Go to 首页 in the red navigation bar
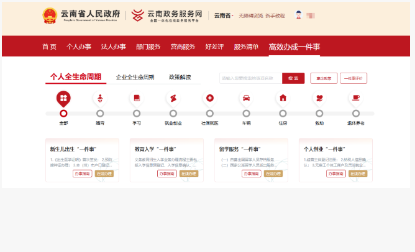This screenshot has height=252, width=415. click(x=49, y=47)
